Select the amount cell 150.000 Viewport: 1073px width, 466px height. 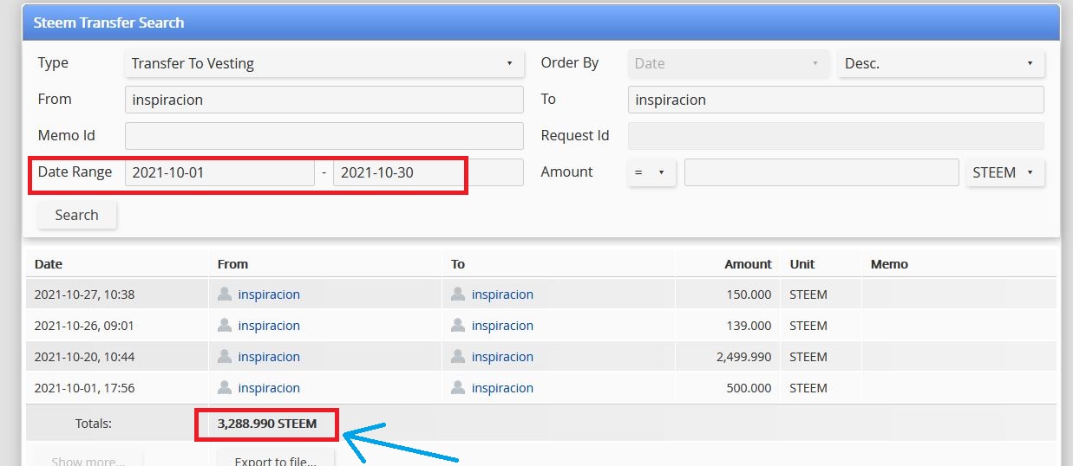(x=749, y=294)
